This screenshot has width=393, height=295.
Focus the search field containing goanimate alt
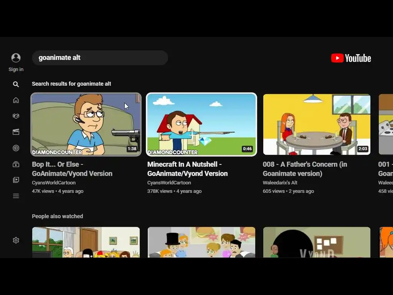tap(100, 58)
